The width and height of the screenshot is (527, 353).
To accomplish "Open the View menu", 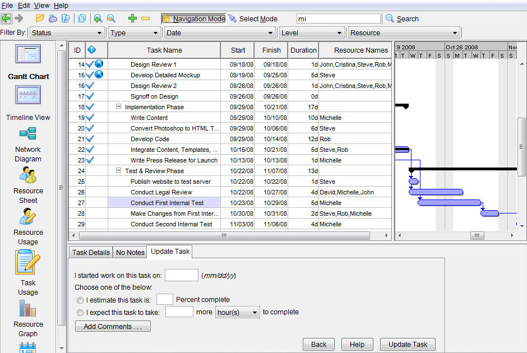I will coord(41,6).
